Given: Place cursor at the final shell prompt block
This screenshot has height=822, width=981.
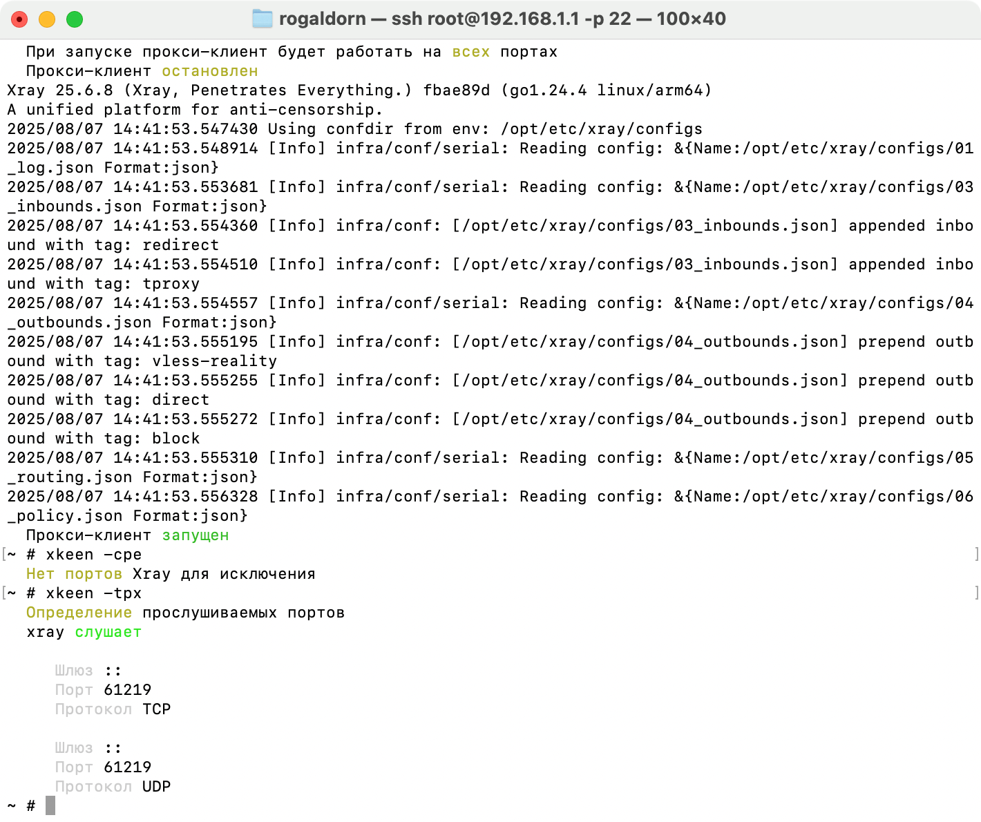Looking at the screenshot, I should (50, 805).
